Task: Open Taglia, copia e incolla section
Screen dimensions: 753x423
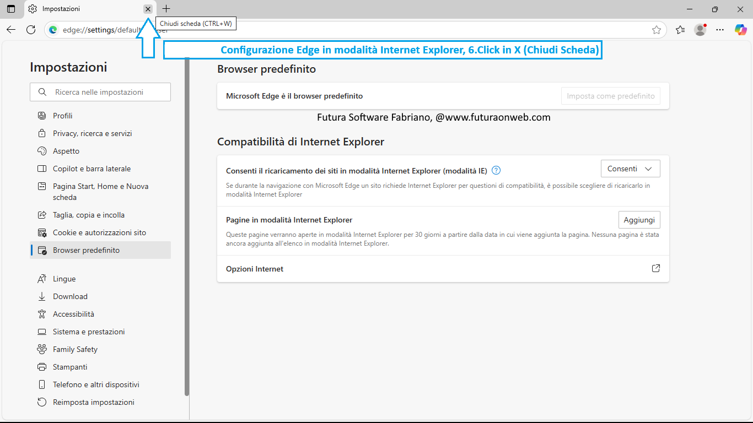Action: 100,215
